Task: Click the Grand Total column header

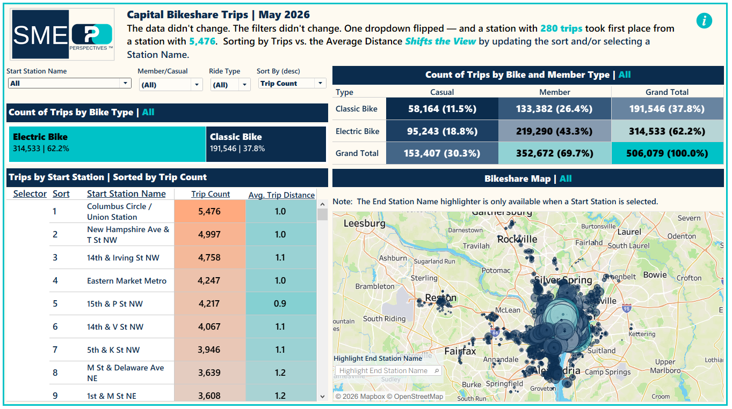Action: click(668, 92)
